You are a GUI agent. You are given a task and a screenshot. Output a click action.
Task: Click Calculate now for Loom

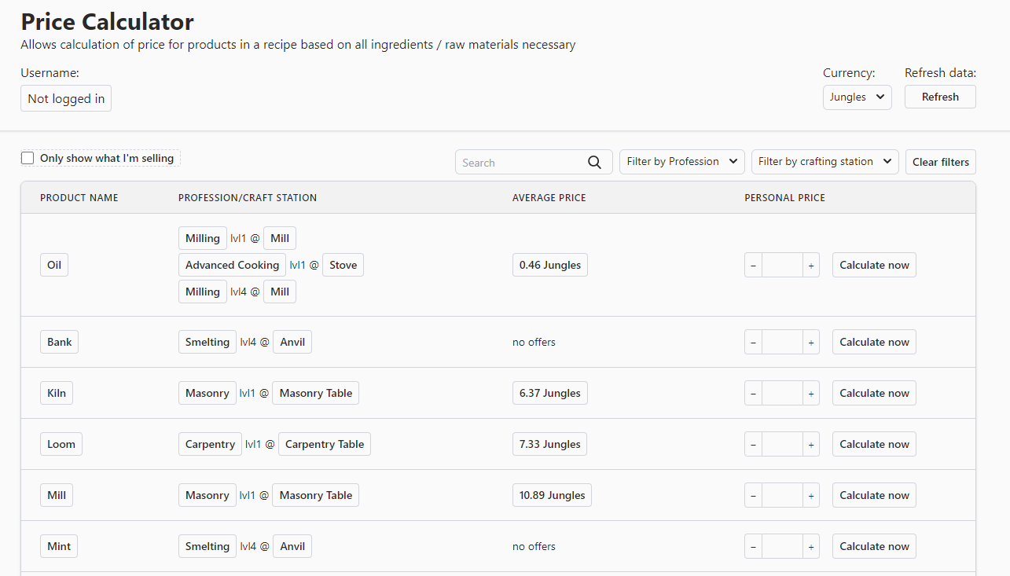pos(874,445)
